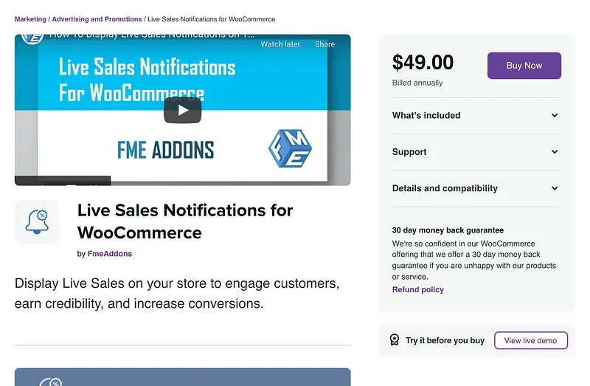Click the bell notification product icon
This screenshot has height=386, width=590.
(x=37, y=221)
